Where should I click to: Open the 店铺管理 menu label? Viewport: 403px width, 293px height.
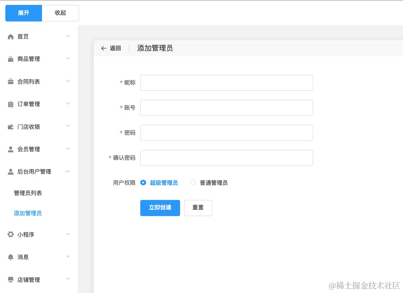point(29,280)
